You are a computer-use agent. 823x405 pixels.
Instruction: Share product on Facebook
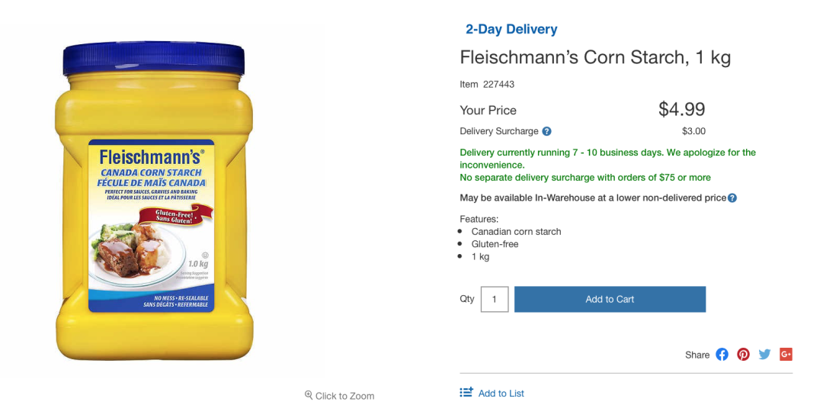coord(722,354)
